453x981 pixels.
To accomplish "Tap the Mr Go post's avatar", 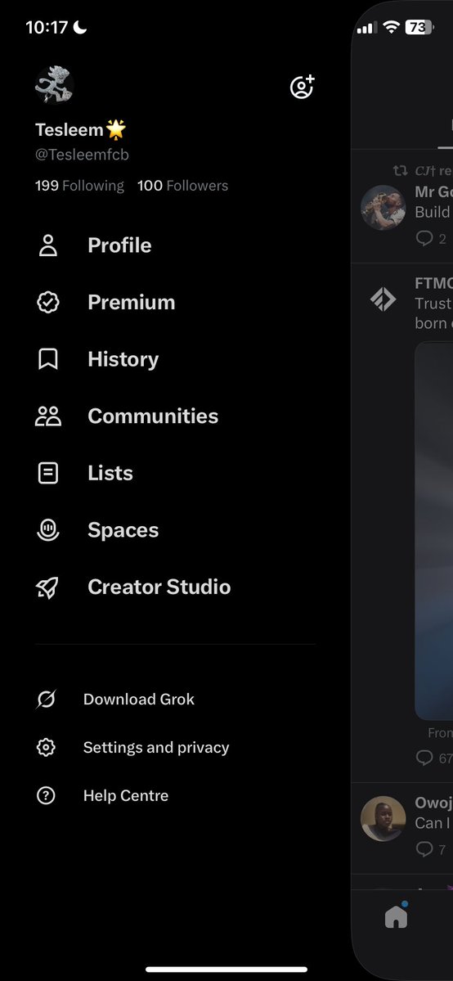I will click(383, 208).
